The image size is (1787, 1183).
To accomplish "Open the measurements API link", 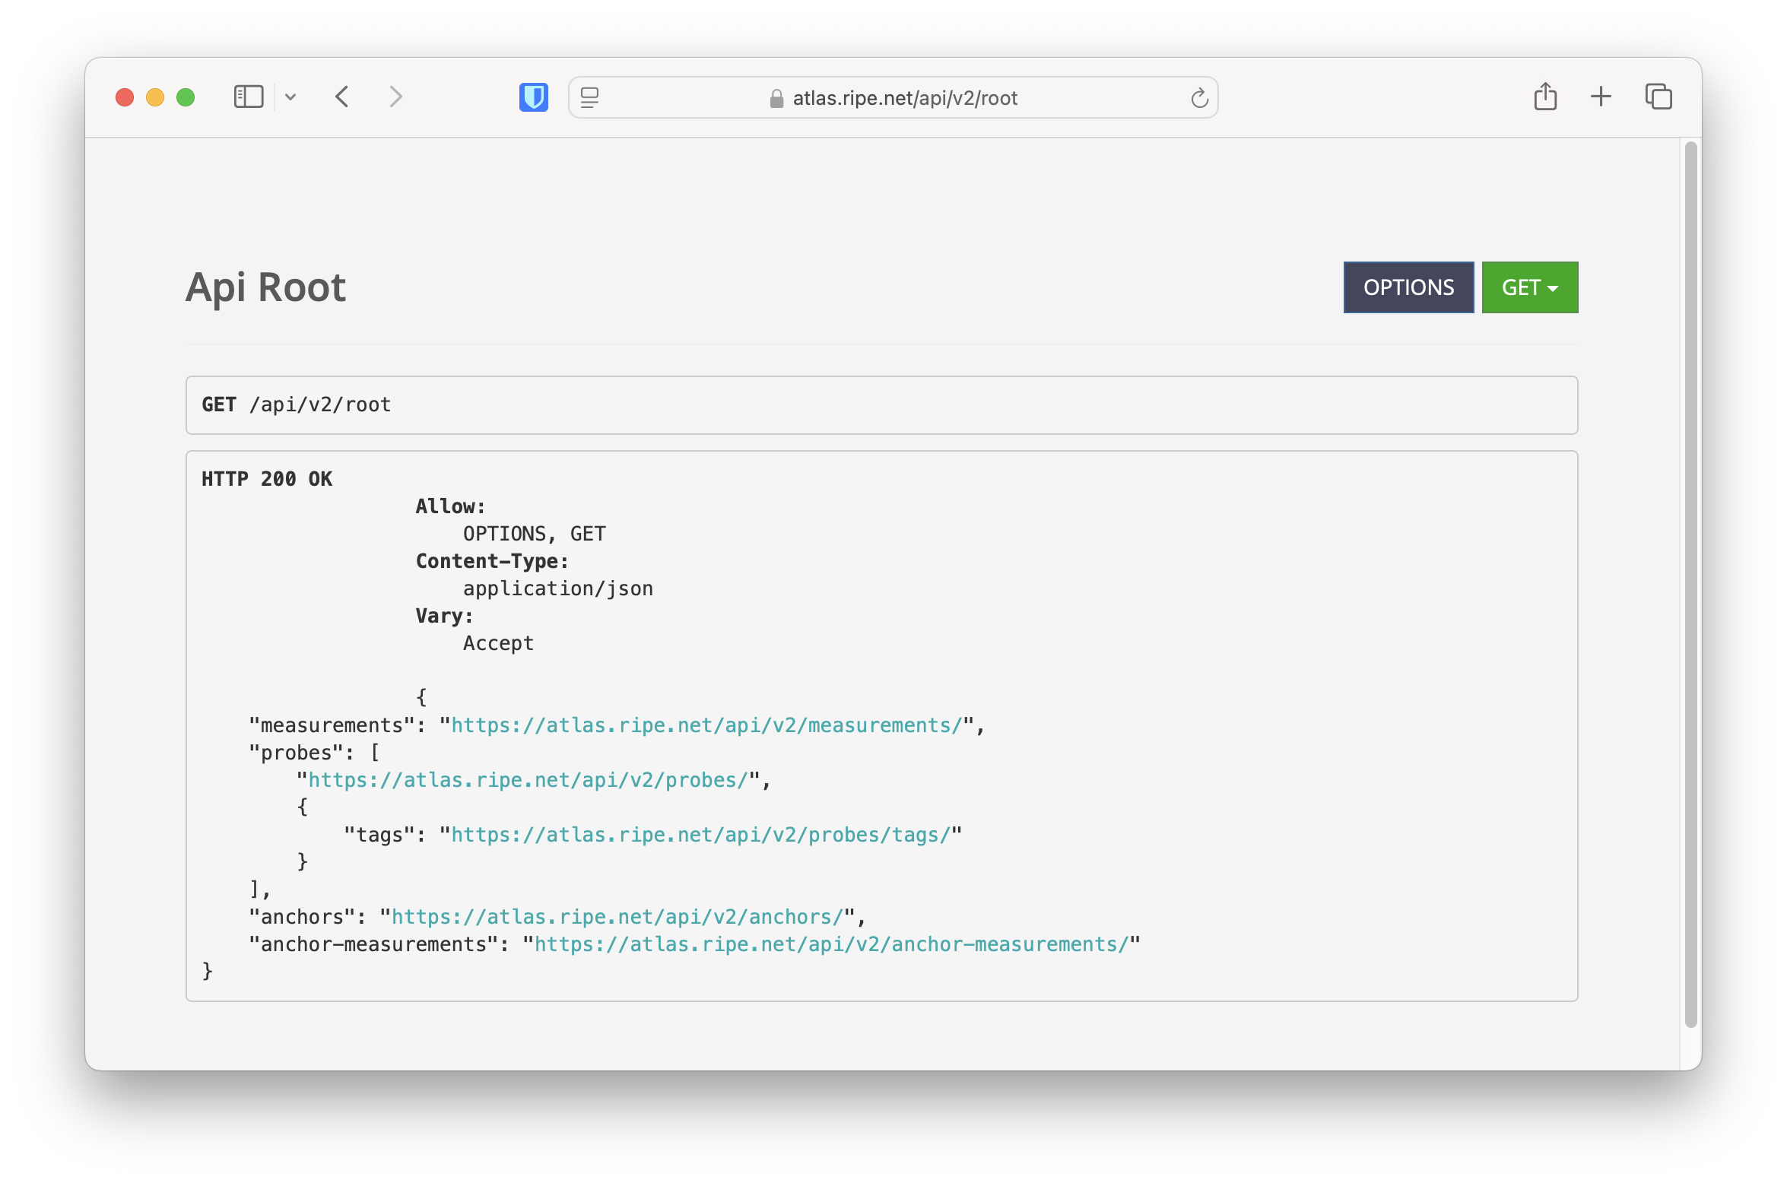I will [707, 725].
